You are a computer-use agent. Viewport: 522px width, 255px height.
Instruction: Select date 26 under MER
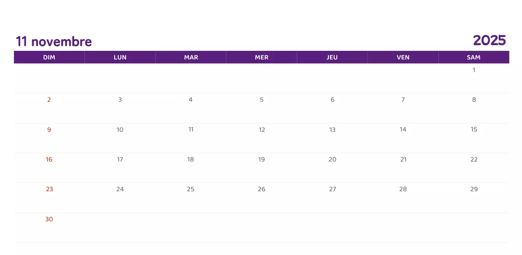pyautogui.click(x=261, y=189)
